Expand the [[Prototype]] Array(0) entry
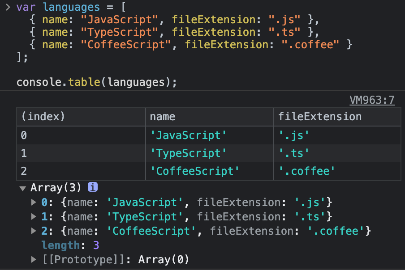Viewport: 405px width, 270px height. pos(34,259)
